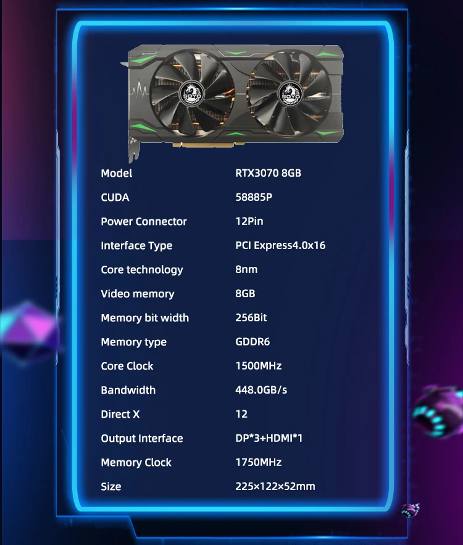Click the Memory type GDDR6 value
Viewport: 463px width, 545px height.
pyautogui.click(x=252, y=342)
